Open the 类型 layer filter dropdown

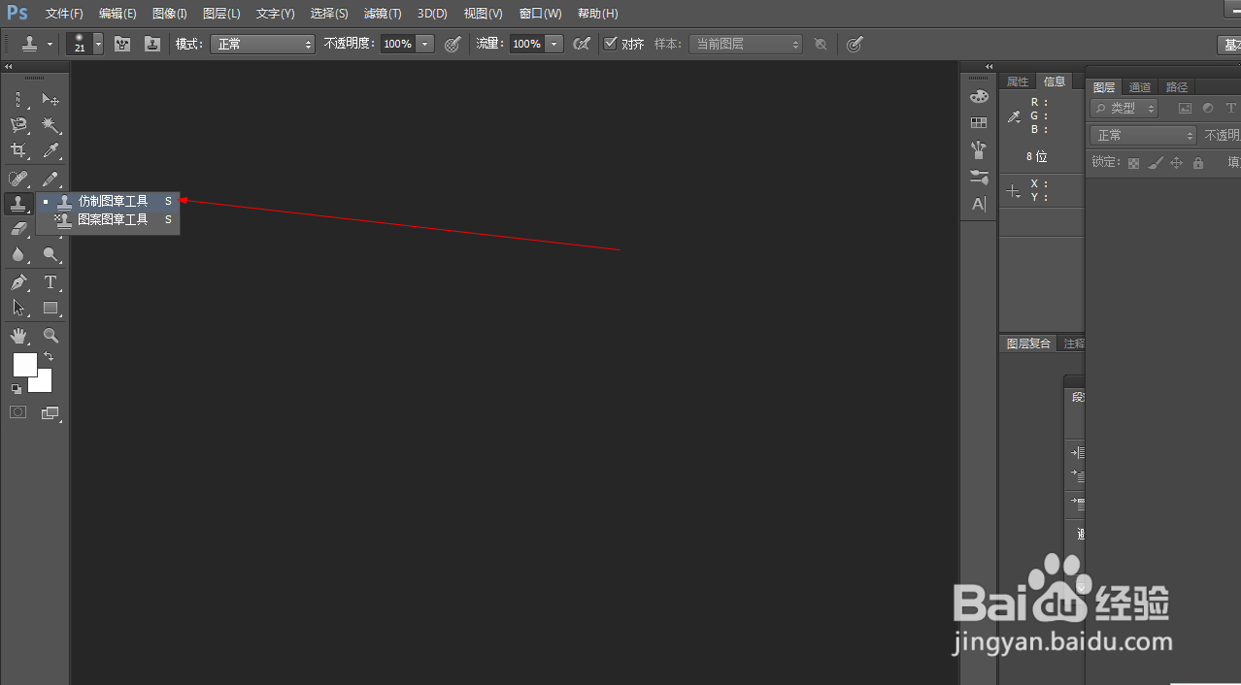(x=1124, y=109)
